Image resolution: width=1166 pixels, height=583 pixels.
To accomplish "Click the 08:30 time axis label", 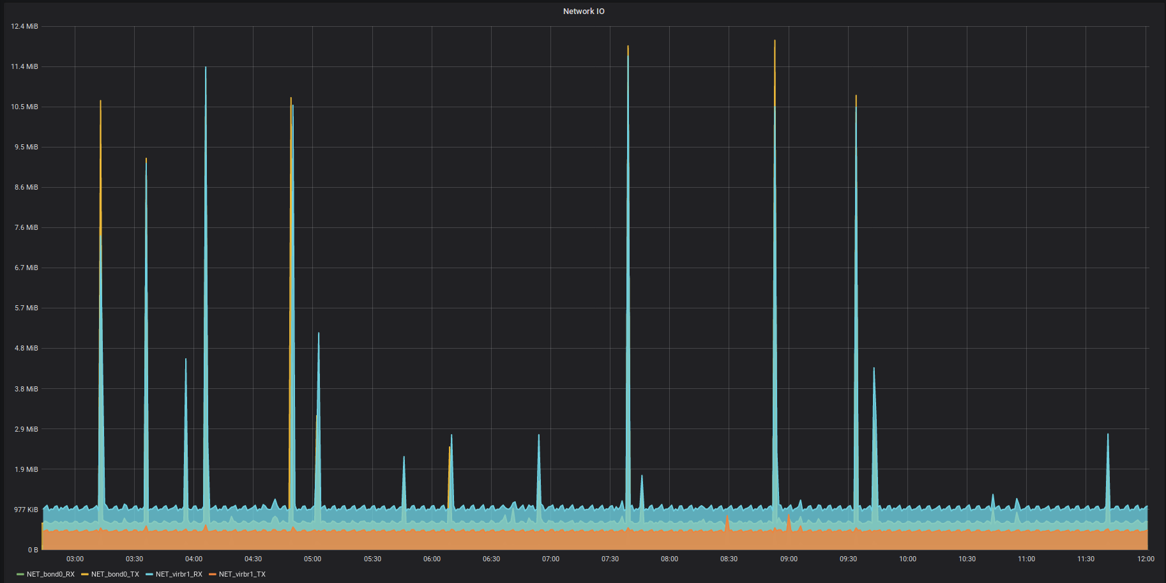I will (x=729, y=559).
